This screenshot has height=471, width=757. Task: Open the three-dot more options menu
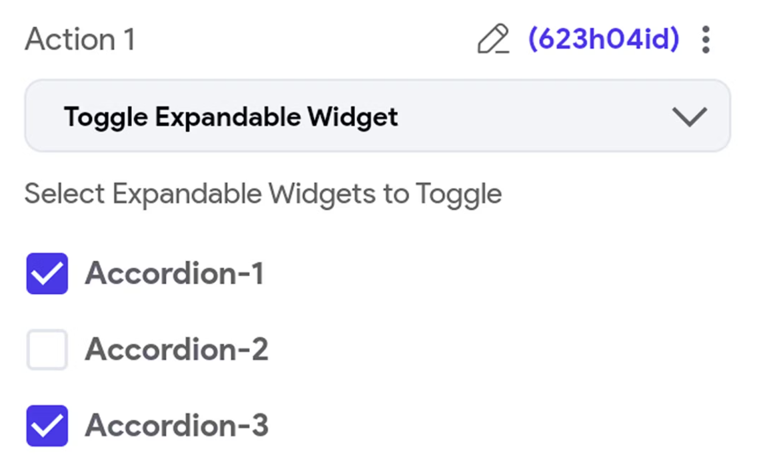pos(706,40)
